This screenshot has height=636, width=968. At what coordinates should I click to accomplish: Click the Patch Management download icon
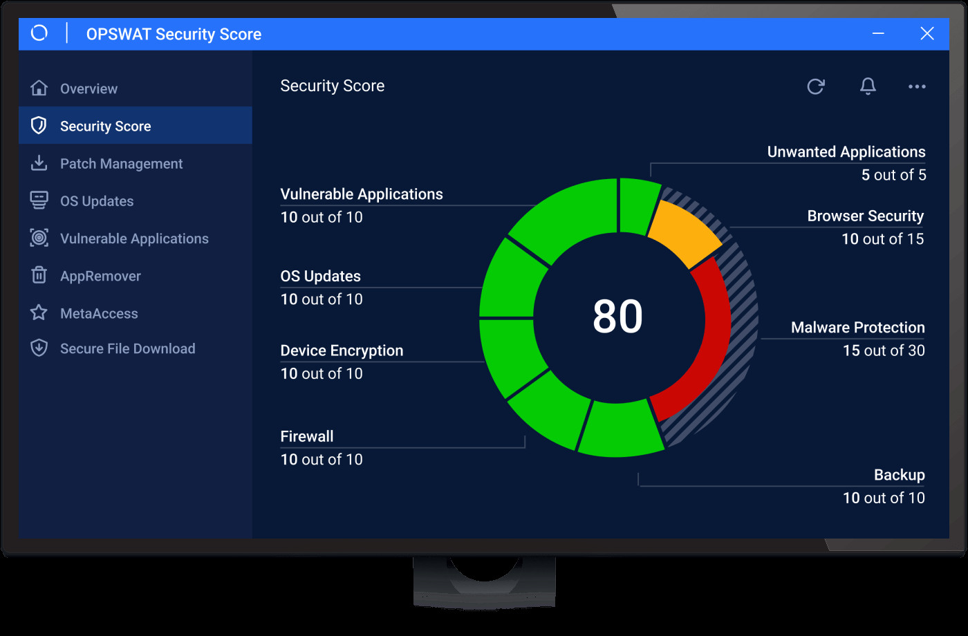point(39,163)
